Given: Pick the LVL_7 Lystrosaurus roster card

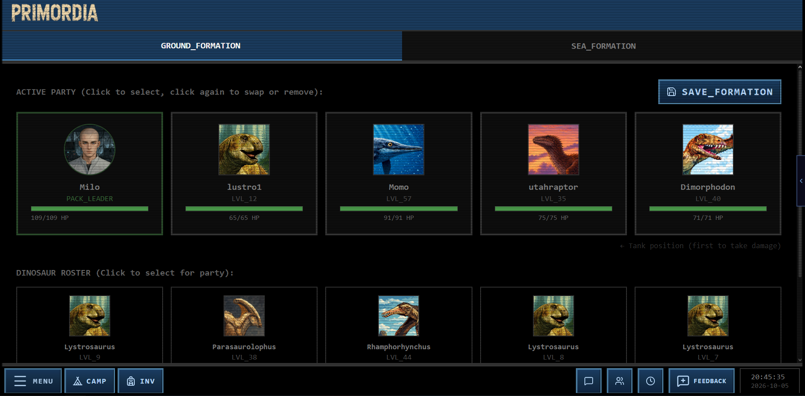Looking at the screenshot, I should point(708,326).
